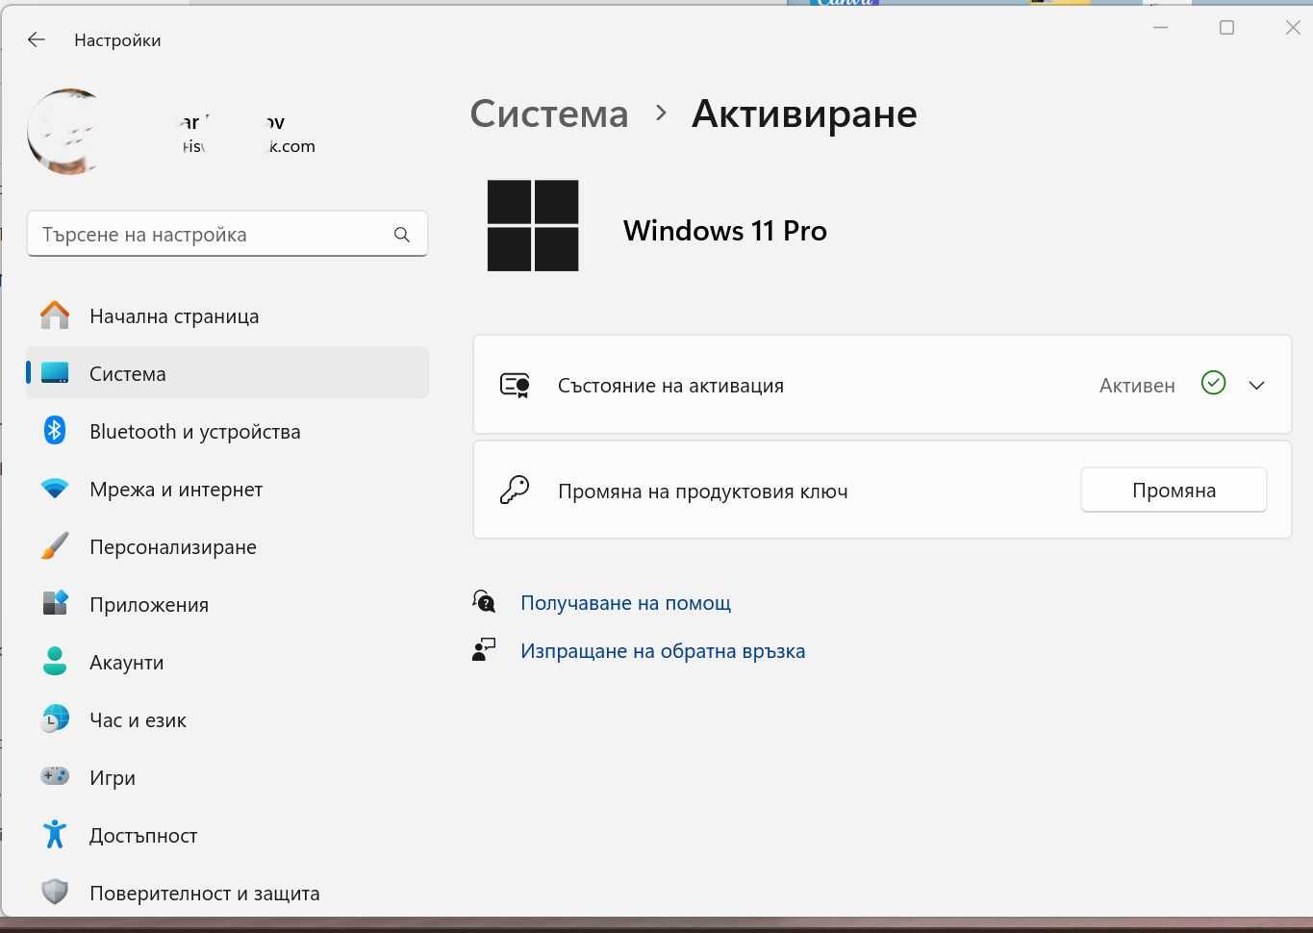Viewport: 1313px width, 933px height.
Task: Click the Windows 11 logo
Action: (533, 226)
